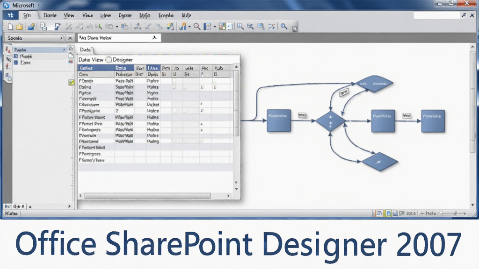
Task: Click the left arrow at the zoom slider's start
Action: point(441,213)
